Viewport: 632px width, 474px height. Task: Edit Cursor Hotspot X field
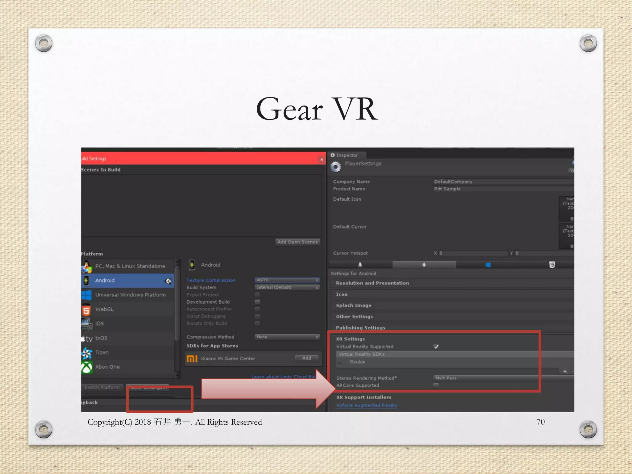pos(473,253)
